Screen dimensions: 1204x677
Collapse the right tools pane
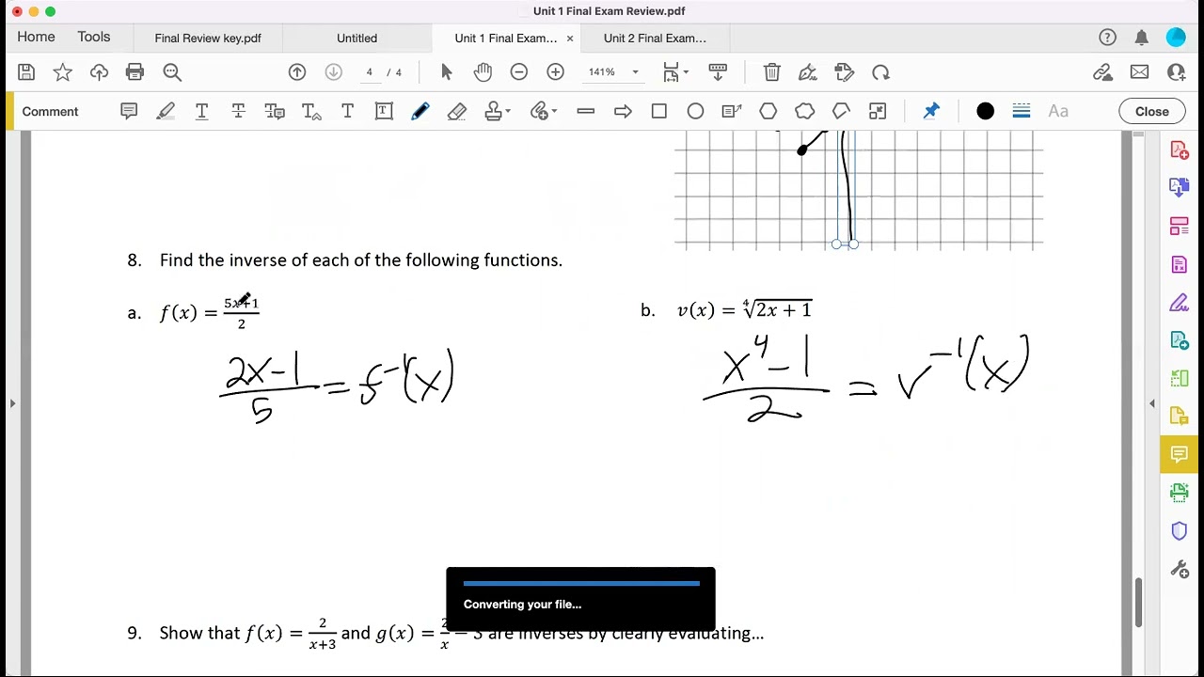[x=1151, y=403]
